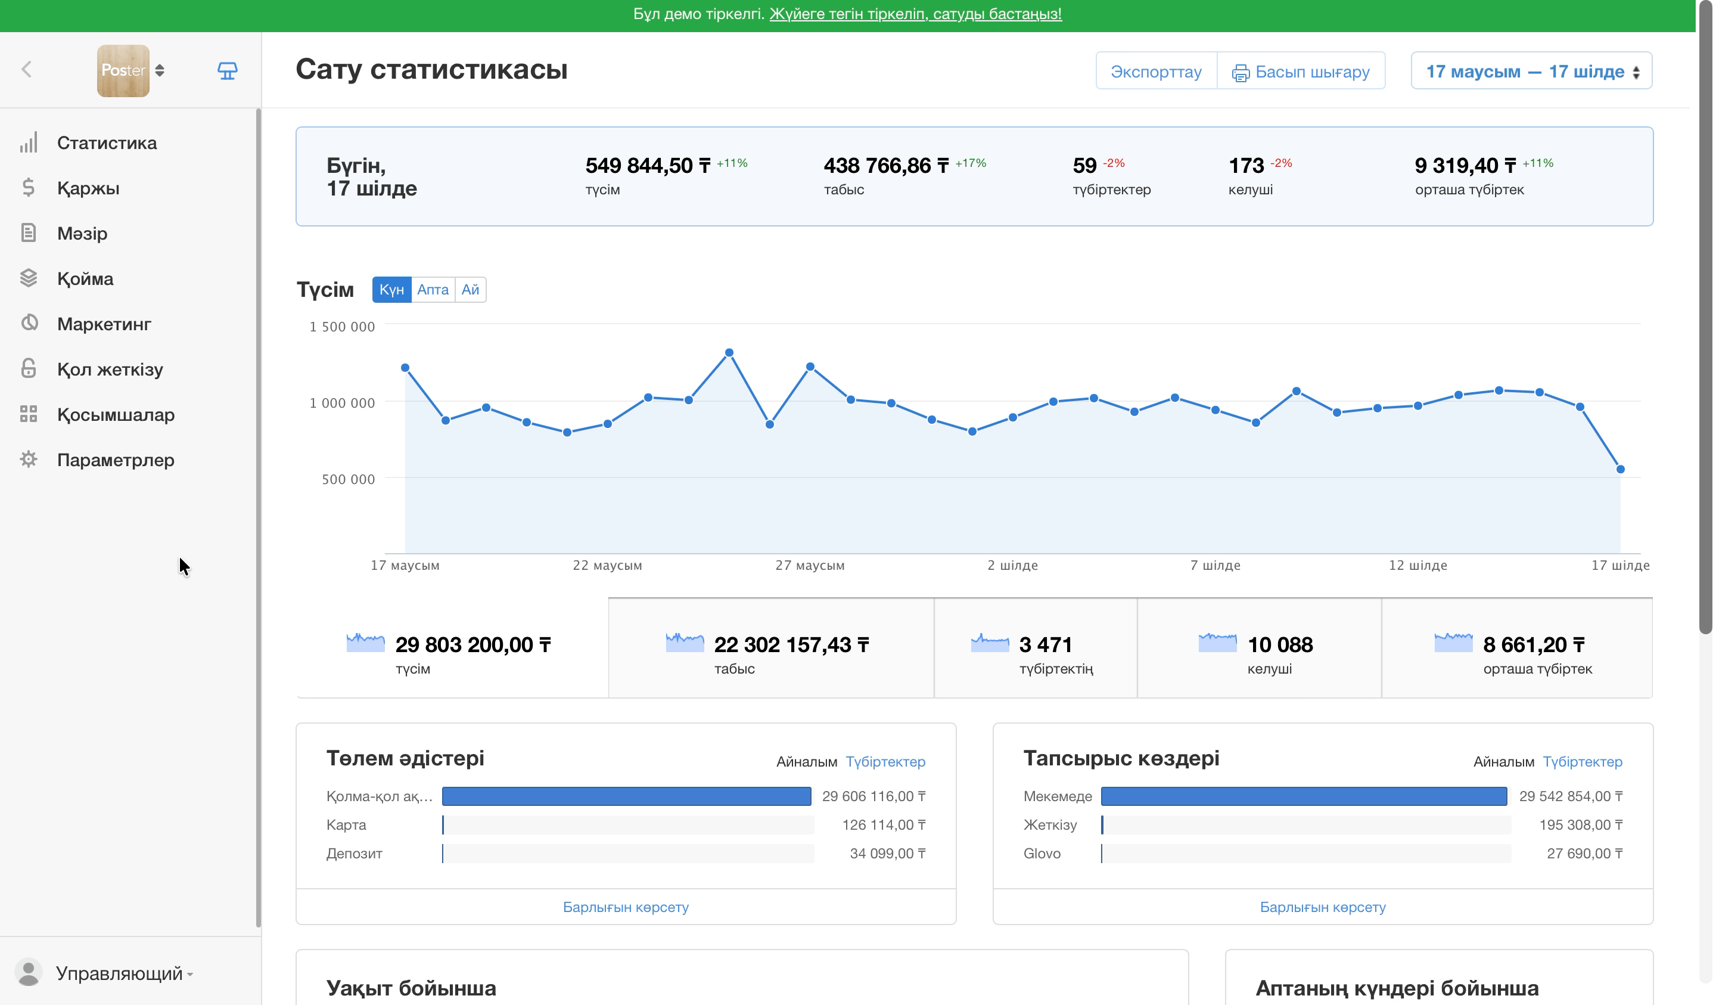The image size is (1716, 1005).
Task: Click the Қол жеткізу lock icon
Action: 28,368
